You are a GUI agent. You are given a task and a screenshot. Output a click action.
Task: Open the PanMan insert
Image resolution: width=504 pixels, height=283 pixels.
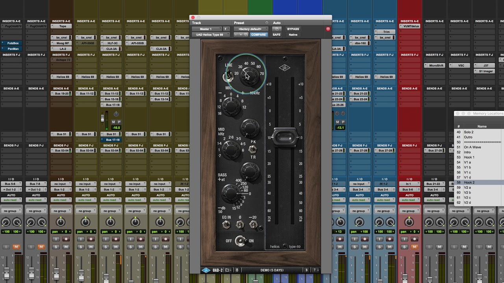coord(12,49)
